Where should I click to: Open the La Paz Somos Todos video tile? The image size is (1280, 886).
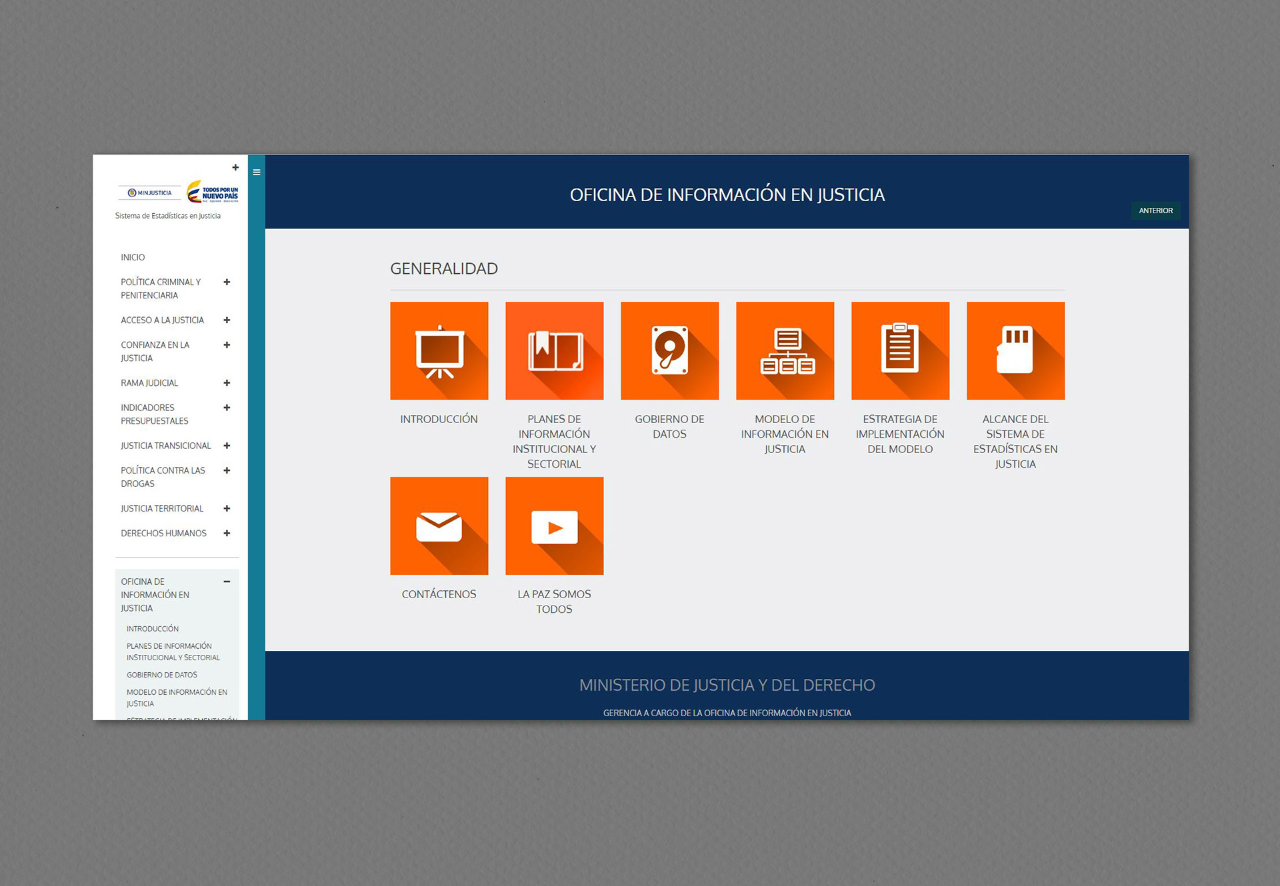tap(554, 526)
